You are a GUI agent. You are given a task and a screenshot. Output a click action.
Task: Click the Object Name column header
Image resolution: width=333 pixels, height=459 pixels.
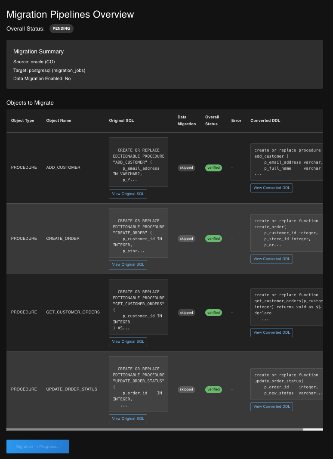click(x=59, y=121)
